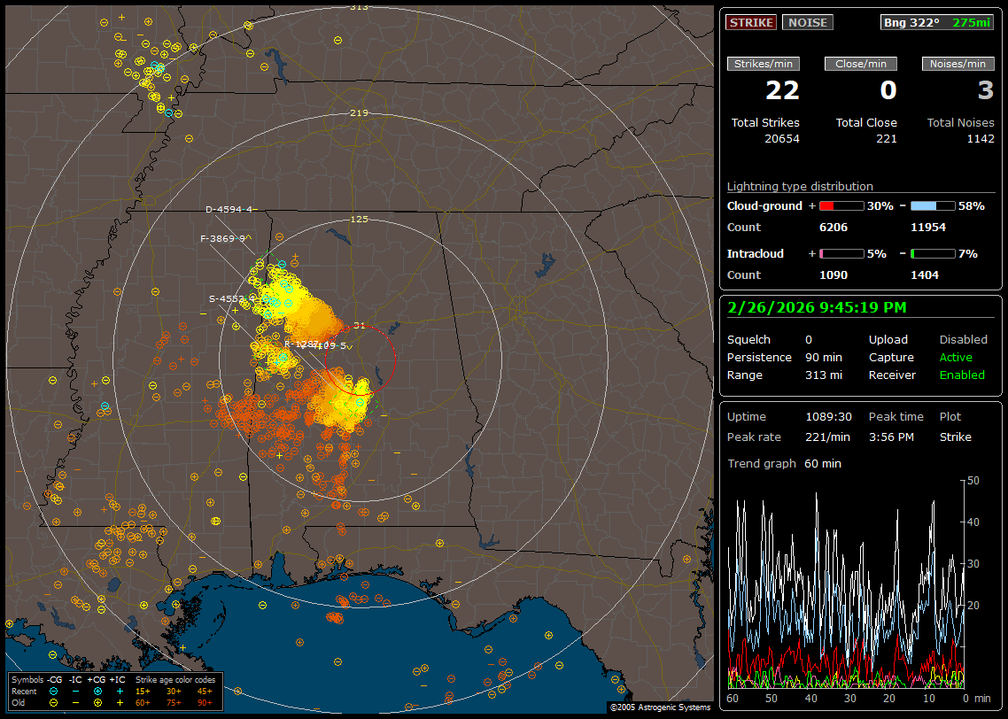
Task: Click the date and time display
Action: click(x=815, y=307)
